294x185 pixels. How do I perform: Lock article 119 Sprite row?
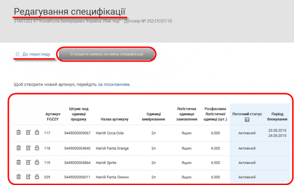[37, 162]
